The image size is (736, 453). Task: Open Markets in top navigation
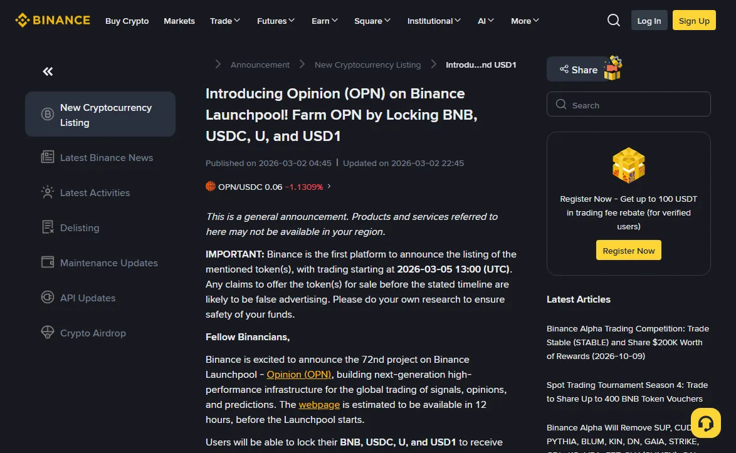coord(179,21)
